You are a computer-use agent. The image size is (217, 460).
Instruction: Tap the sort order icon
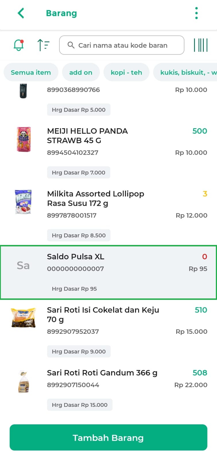pyautogui.click(x=43, y=45)
